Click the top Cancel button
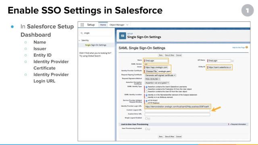This screenshot has width=258, height=145. [x=179, y=55]
